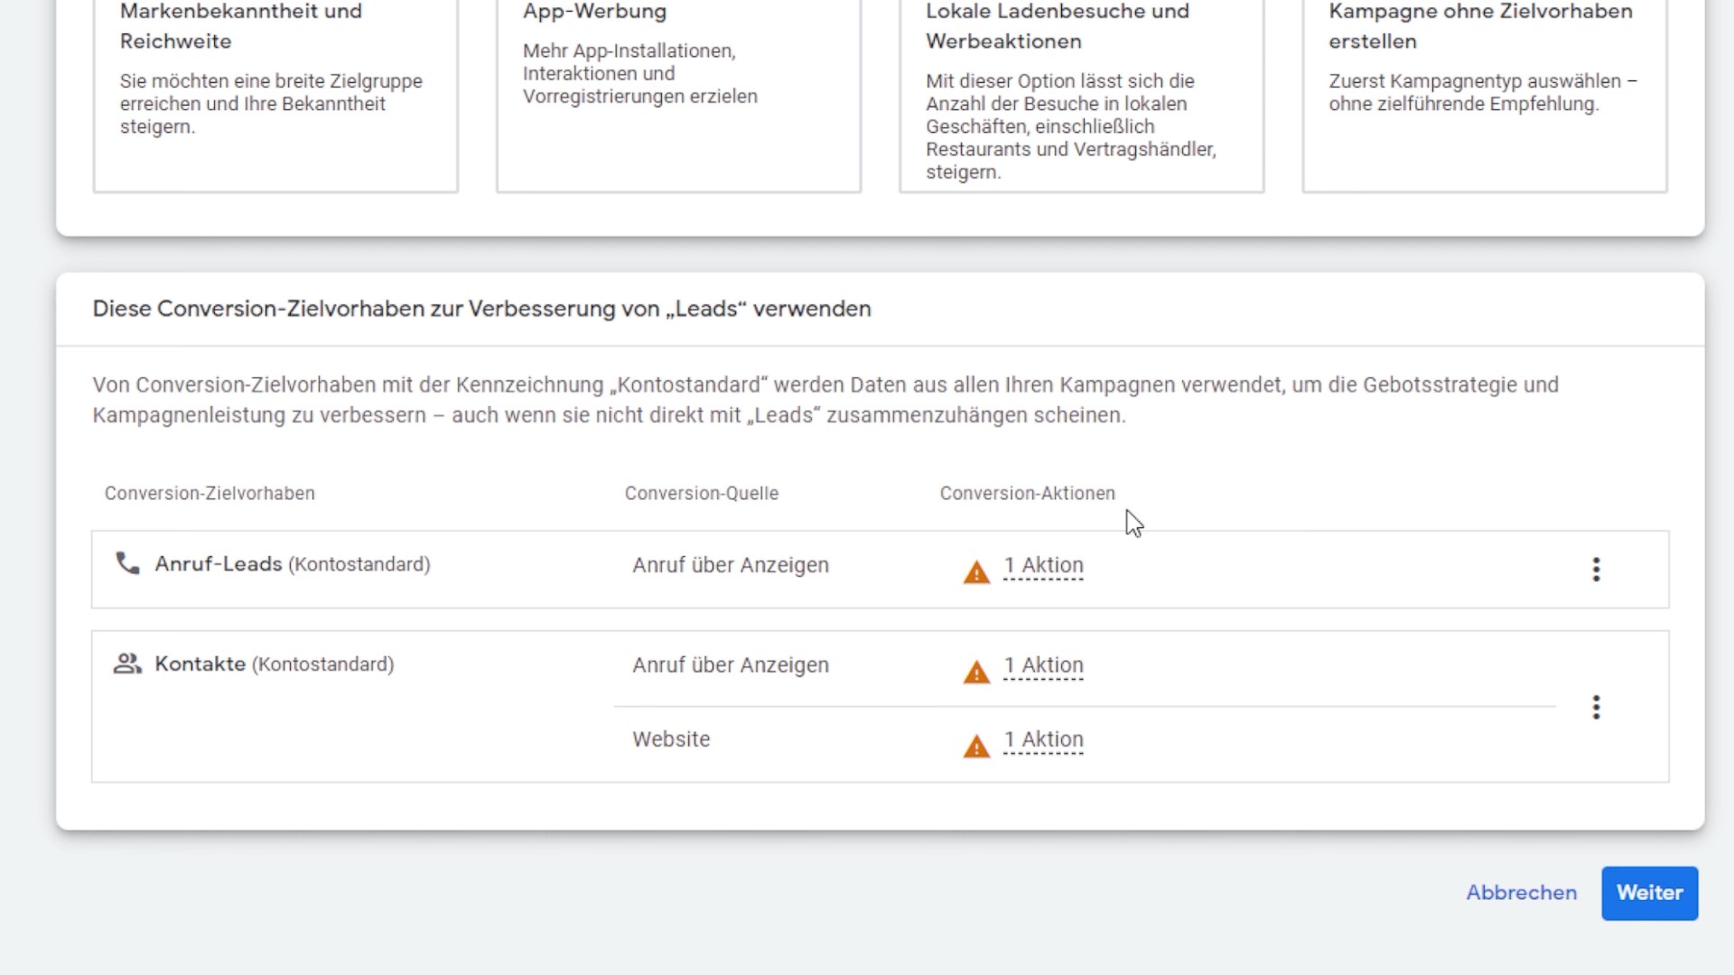The height and width of the screenshot is (975, 1734).
Task: Open "1 Aktion" link for Anruf-Leads
Action: pos(1043,566)
